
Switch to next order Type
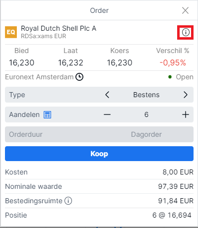click(x=186, y=95)
